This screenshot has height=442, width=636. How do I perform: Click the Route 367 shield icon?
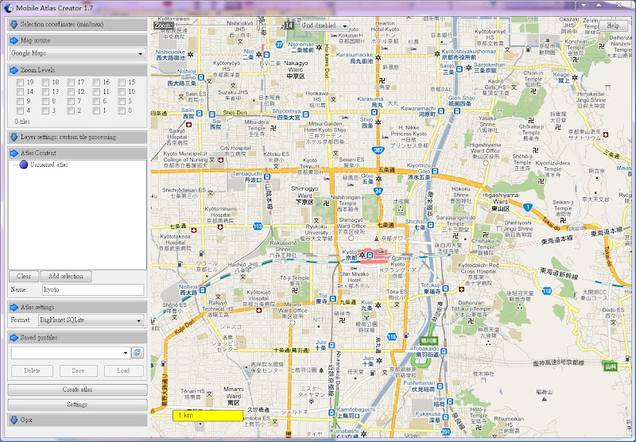pyautogui.click(x=378, y=150)
